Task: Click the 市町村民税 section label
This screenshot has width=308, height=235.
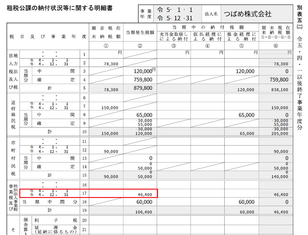Action: pyautogui.click(x=13, y=158)
